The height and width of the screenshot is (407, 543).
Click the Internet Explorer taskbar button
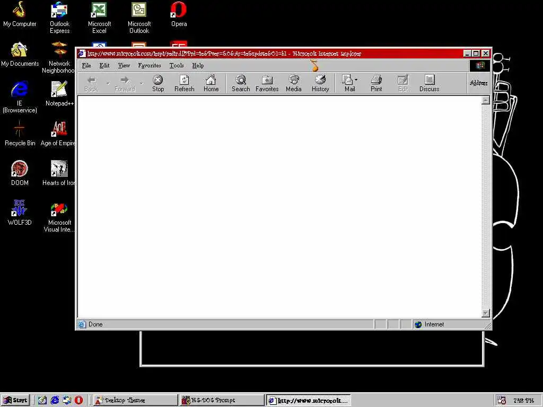click(x=309, y=401)
